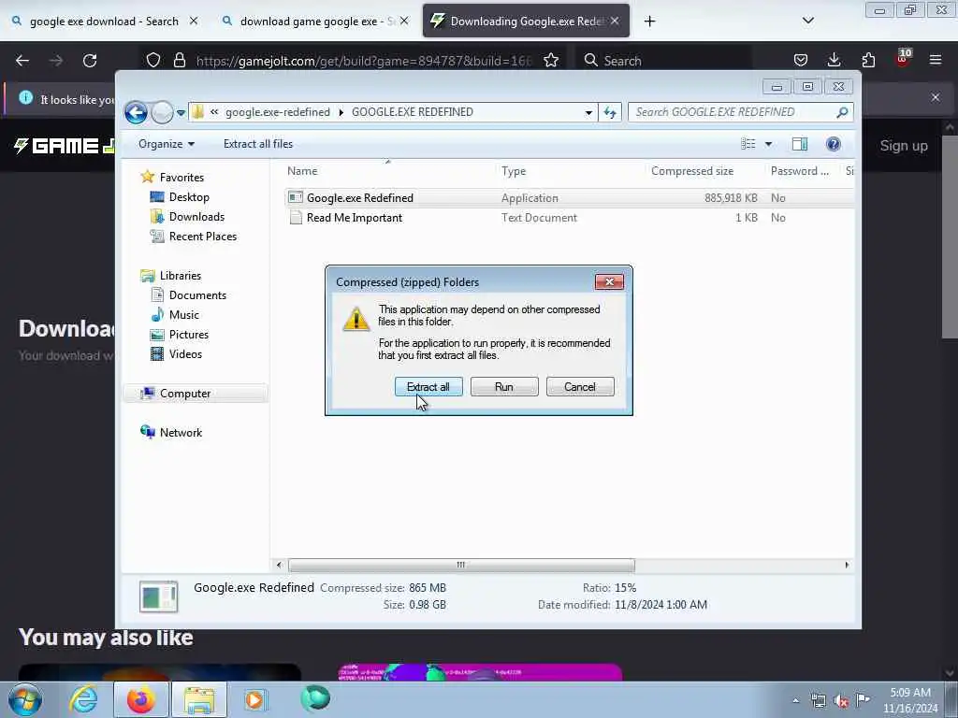Viewport: 958px width, 718px height.
Task: Open Music library
Action: point(184,314)
